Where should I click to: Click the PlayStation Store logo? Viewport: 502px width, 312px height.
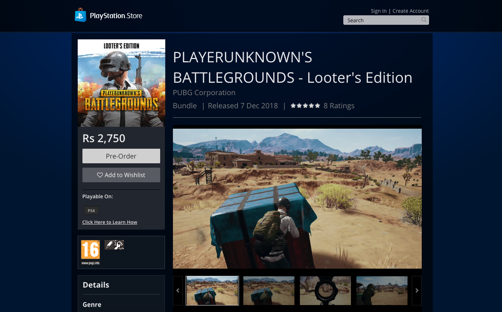coord(108,16)
